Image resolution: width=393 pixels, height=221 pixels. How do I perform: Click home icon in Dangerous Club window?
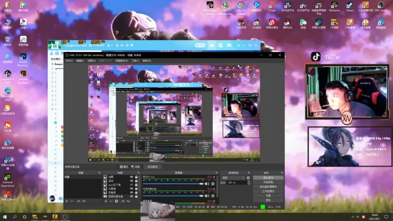coord(212,45)
